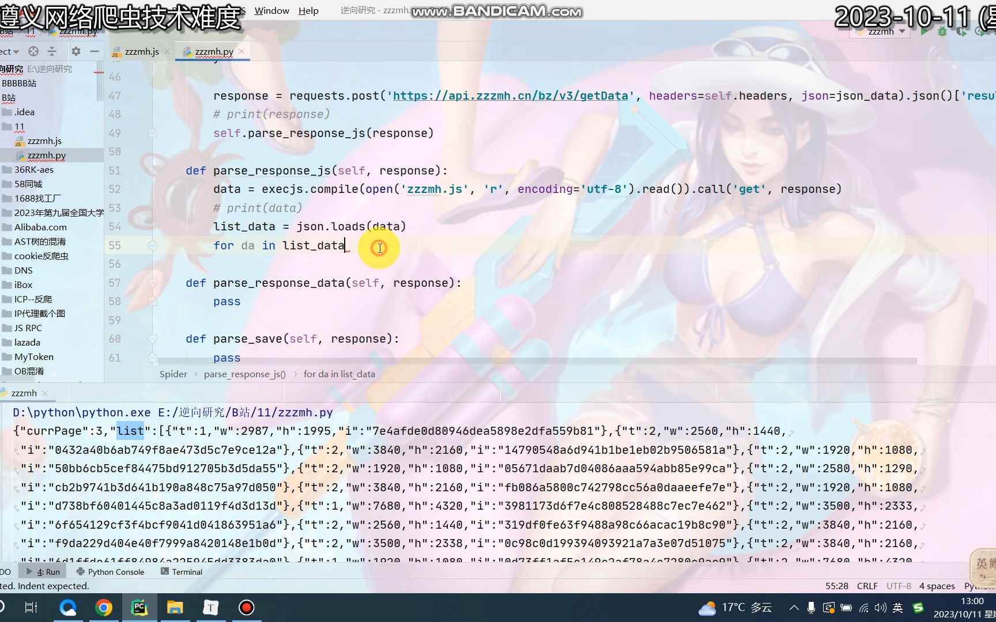The image size is (996, 622).
Task: Toggle fold marker at line 60 def
Action: pos(152,339)
